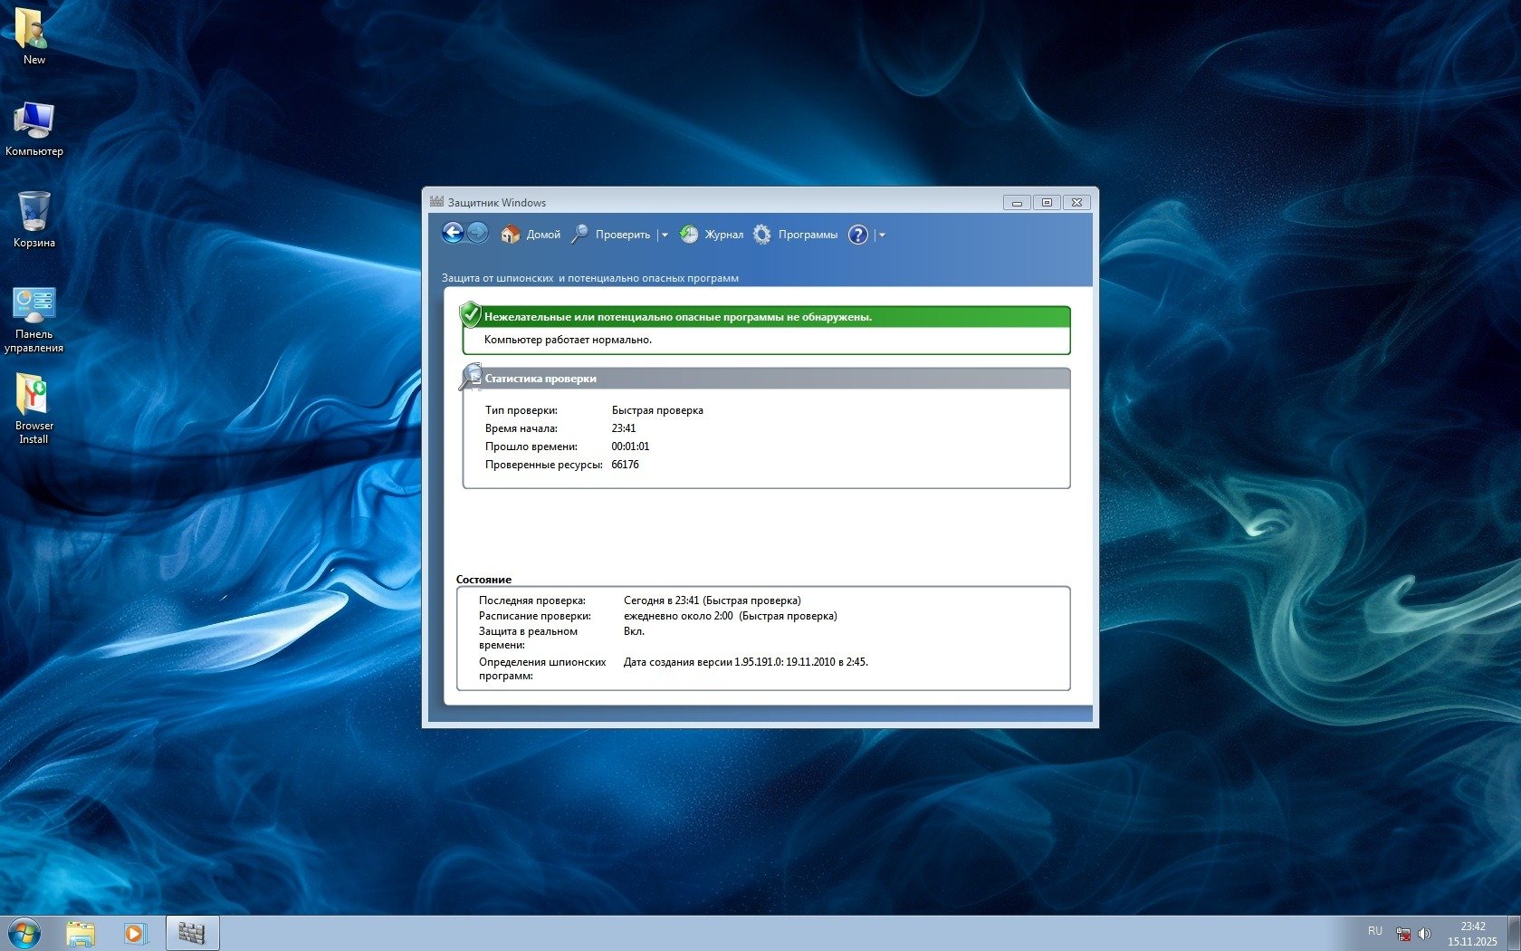Open the volume speaker tray icon
The width and height of the screenshot is (1521, 951).
click(1424, 933)
